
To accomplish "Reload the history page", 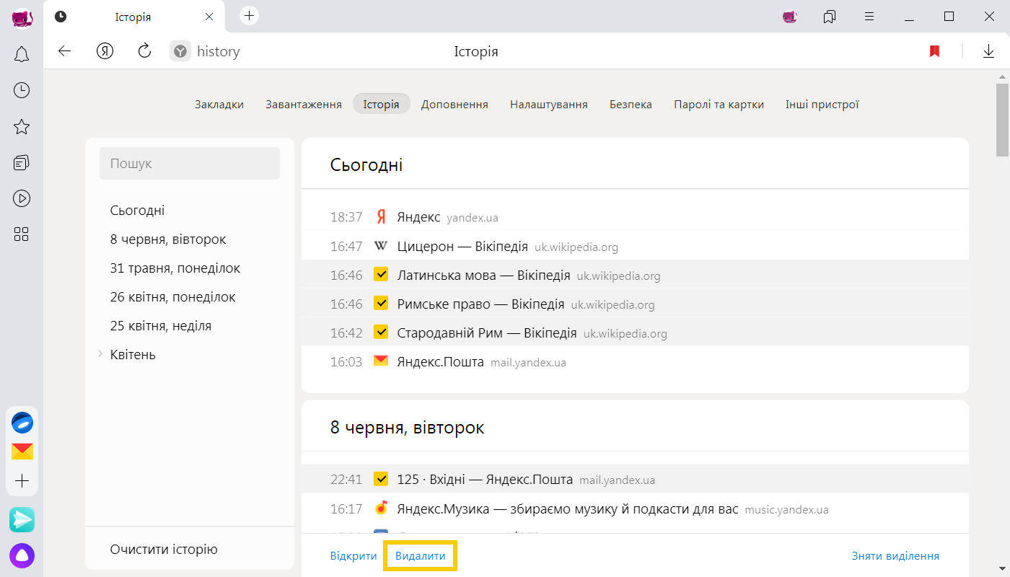I will [x=144, y=51].
